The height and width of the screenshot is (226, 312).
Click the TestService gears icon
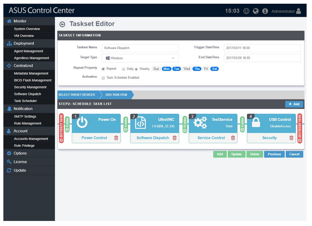tap(200, 123)
